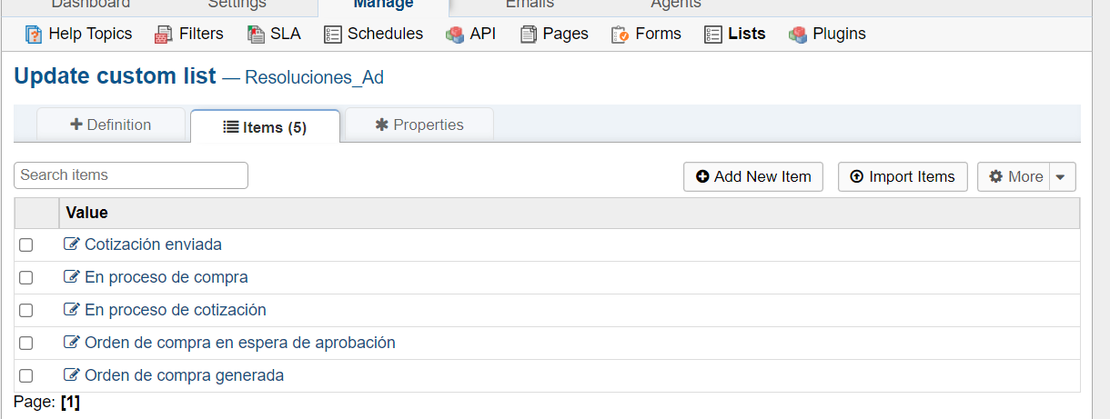Click the SLA icon
This screenshot has width=1110, height=419.
point(256,35)
